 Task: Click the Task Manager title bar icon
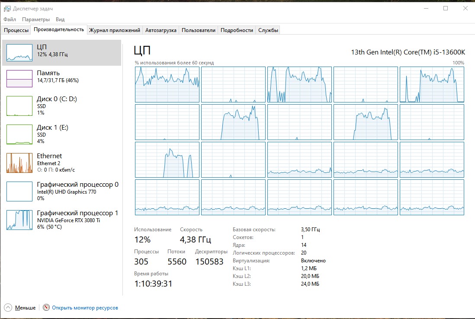(6, 8)
